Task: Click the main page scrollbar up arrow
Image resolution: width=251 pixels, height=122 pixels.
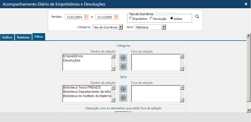Action: click(248, 35)
